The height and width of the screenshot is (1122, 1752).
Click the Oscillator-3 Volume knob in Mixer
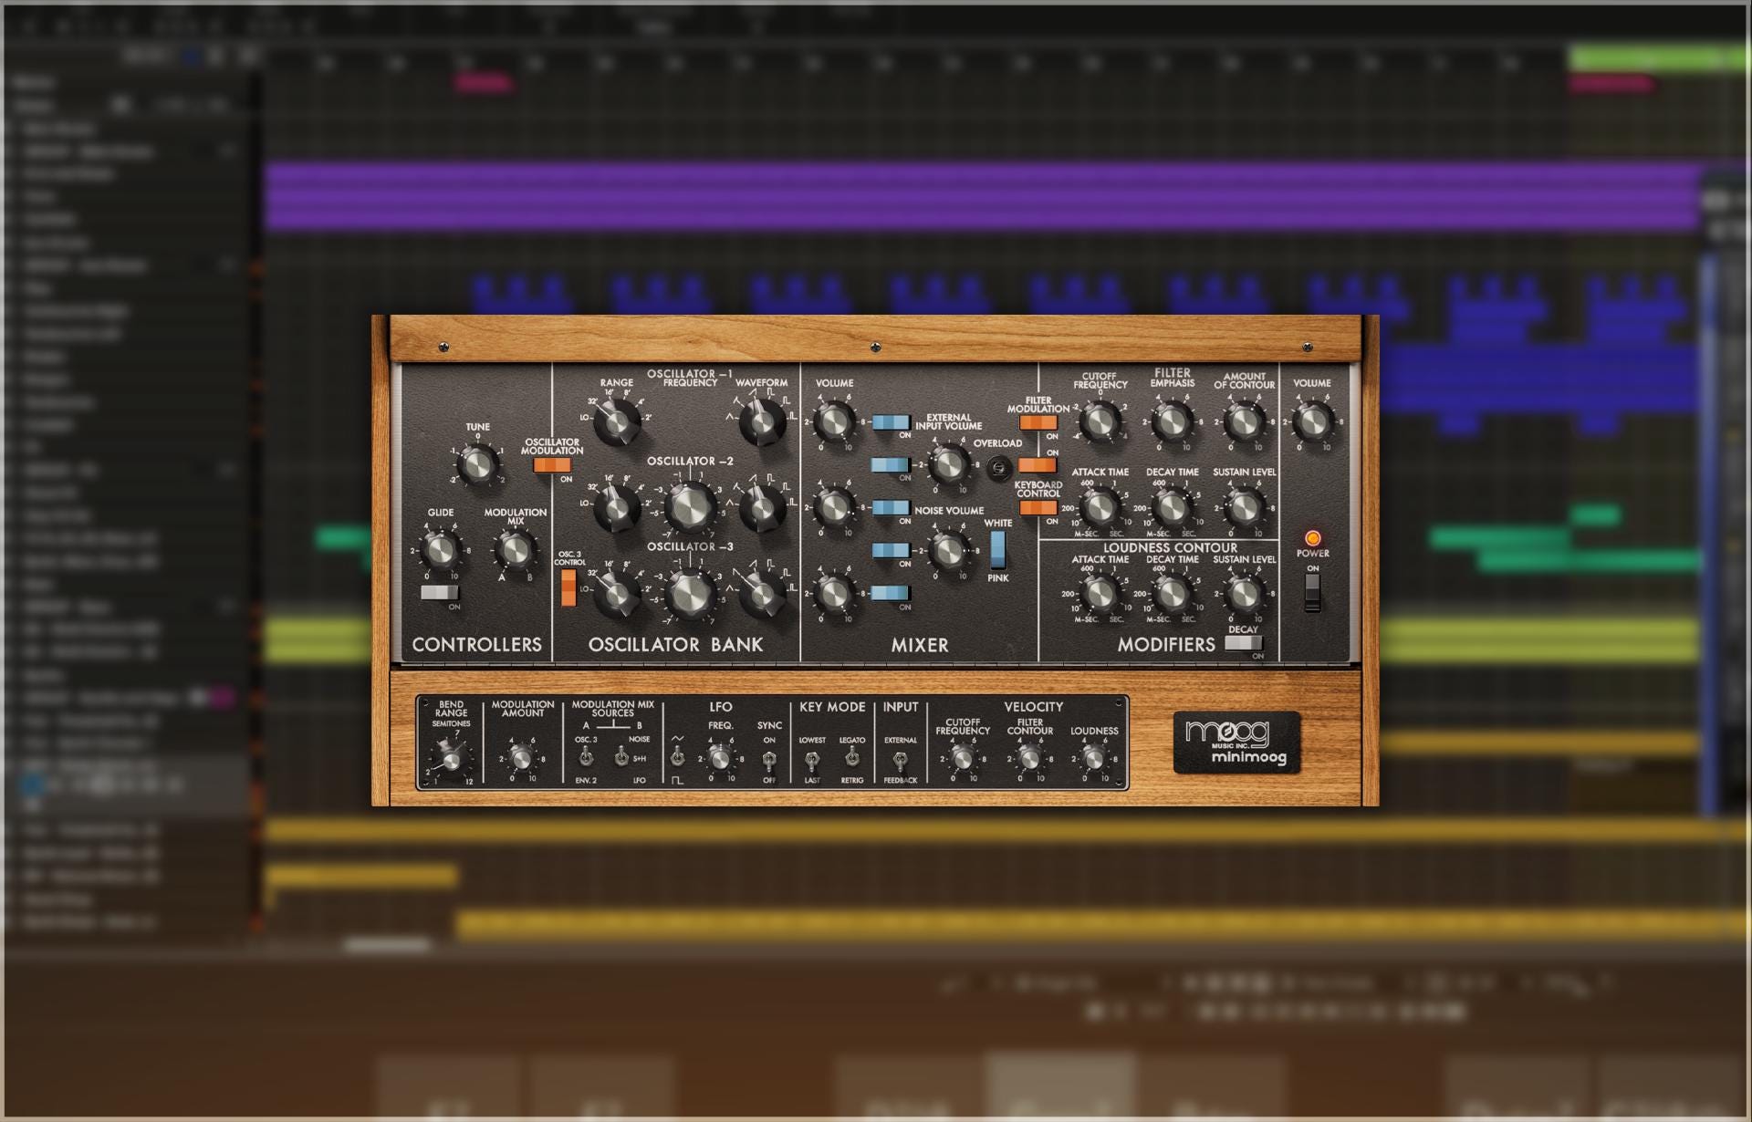pyautogui.click(x=834, y=593)
